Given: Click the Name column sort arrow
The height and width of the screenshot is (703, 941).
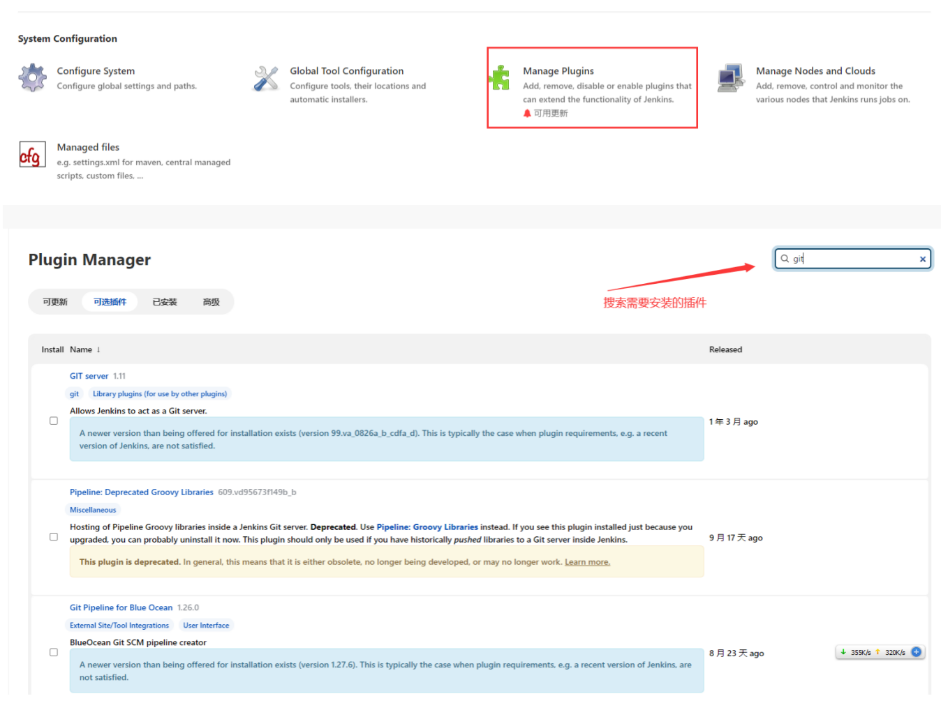Looking at the screenshot, I should coord(98,350).
